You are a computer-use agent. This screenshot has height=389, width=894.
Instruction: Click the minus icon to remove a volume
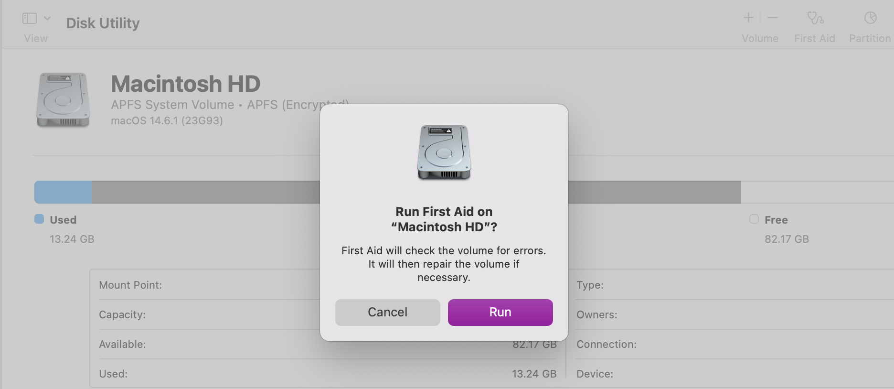pyautogui.click(x=772, y=18)
